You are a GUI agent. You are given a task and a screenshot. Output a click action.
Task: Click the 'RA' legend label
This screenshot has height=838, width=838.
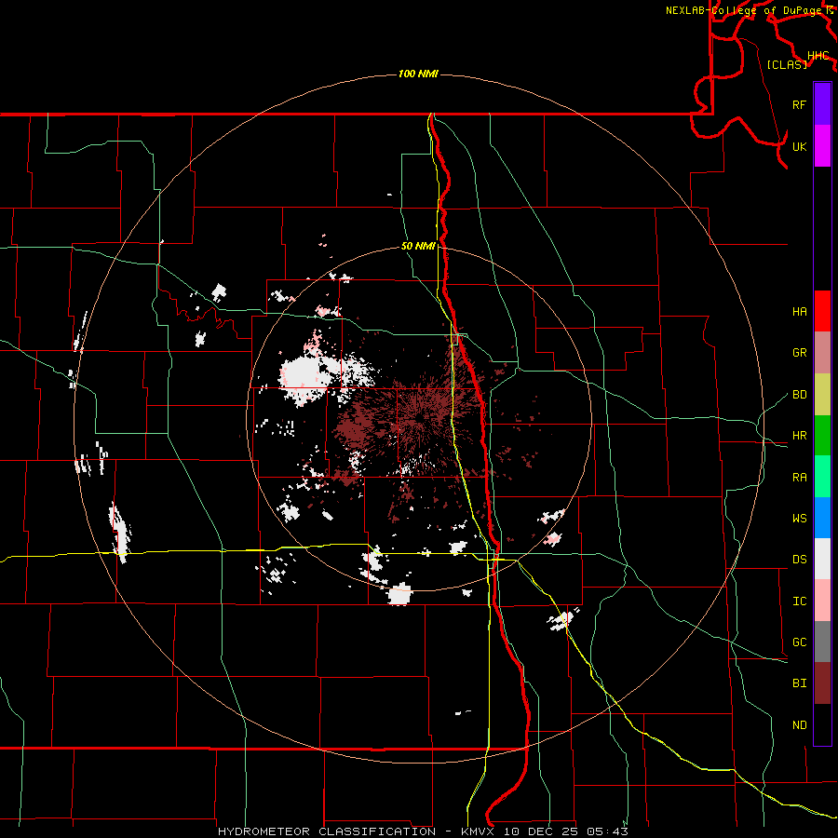(x=799, y=478)
